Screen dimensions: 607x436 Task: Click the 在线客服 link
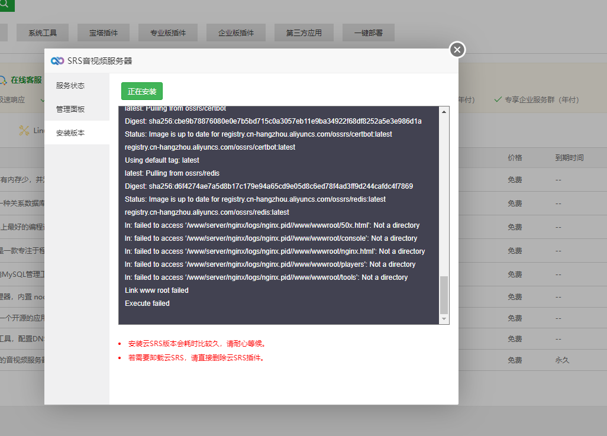(x=26, y=80)
